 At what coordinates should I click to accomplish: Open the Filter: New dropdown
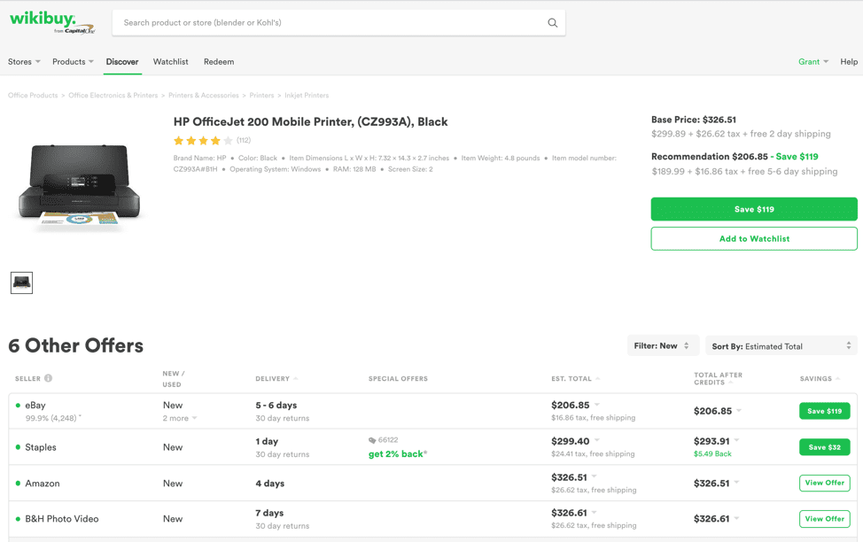coord(663,345)
